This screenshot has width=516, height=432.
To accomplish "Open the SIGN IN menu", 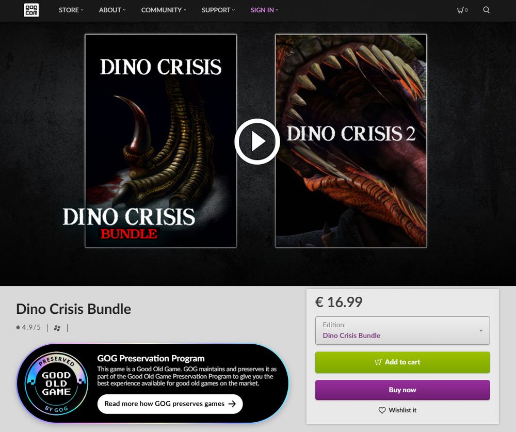I will pos(264,10).
